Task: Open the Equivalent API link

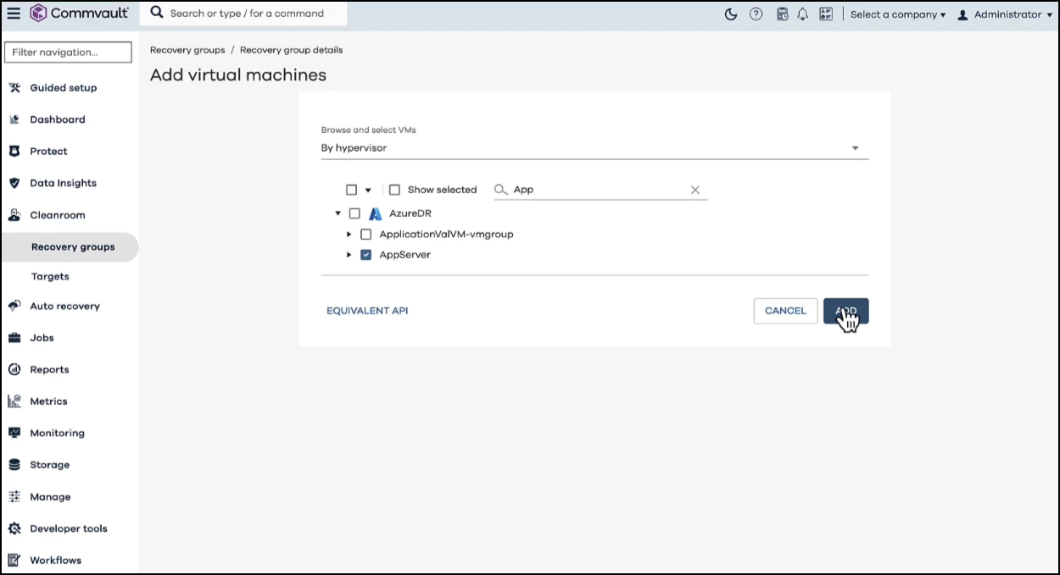Action: point(367,311)
